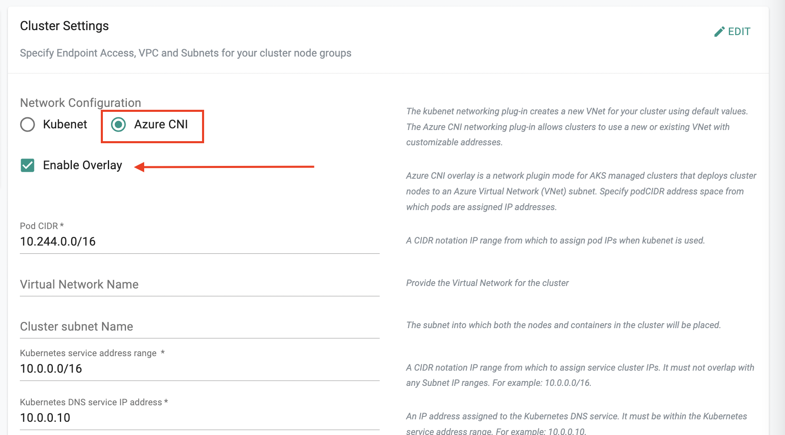Edit the Kubernetes service address range field
Image resolution: width=785 pixels, height=435 pixels.
point(200,369)
